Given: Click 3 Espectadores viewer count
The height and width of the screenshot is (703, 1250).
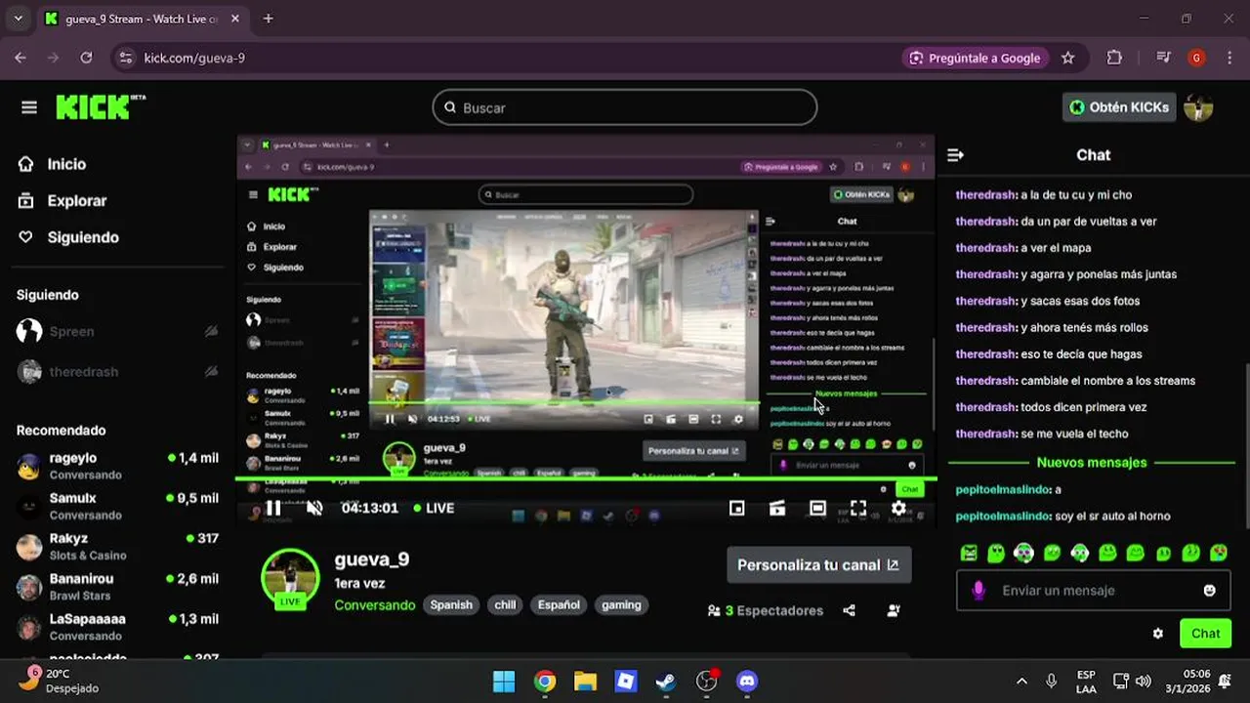Looking at the screenshot, I should pyautogui.click(x=766, y=610).
